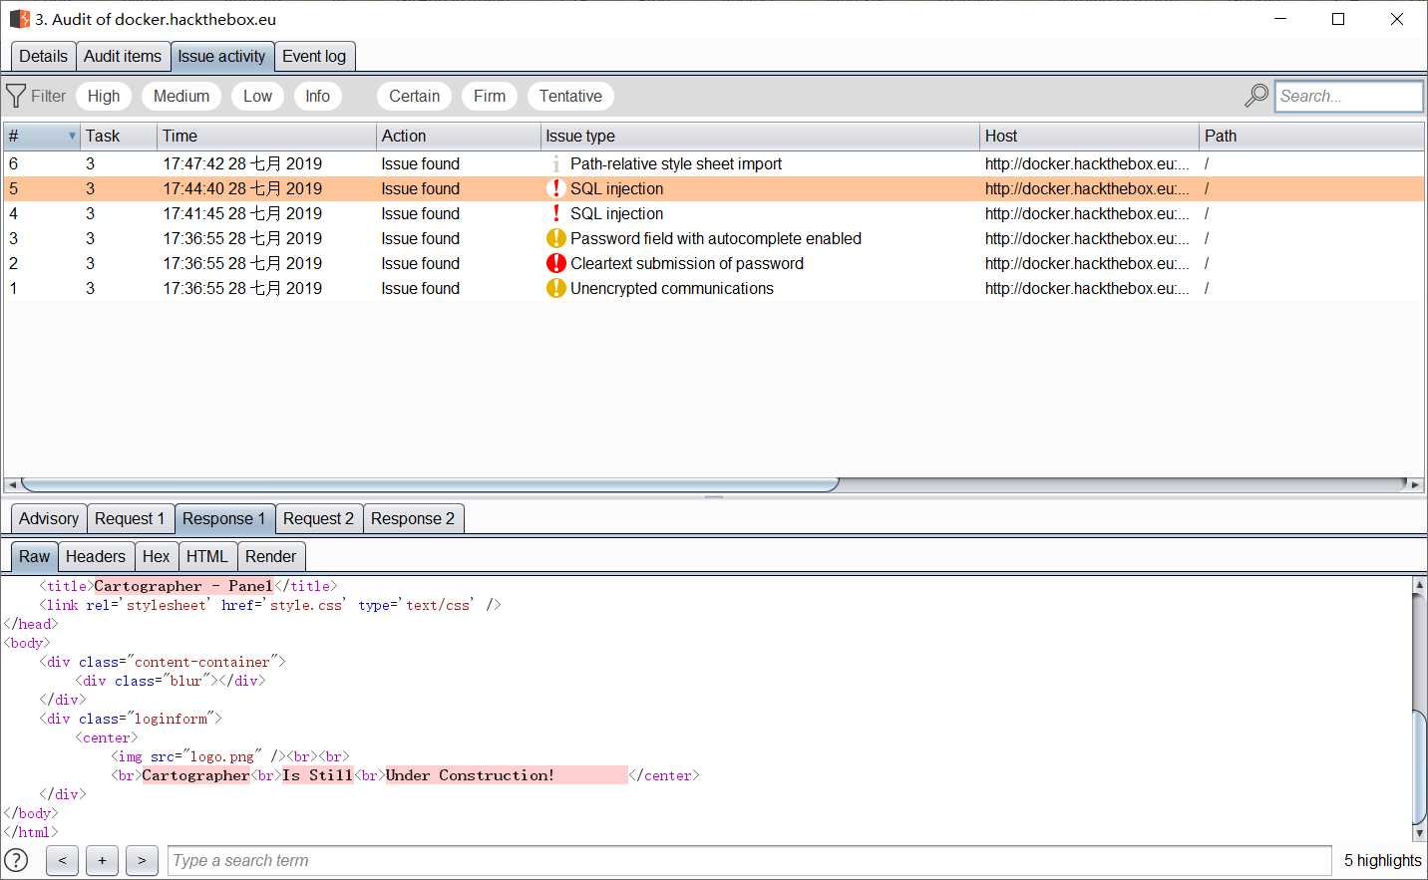Toggle the Low severity filter

[257, 96]
